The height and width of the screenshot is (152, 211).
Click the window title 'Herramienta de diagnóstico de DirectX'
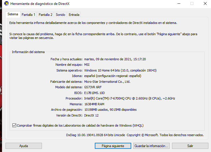[x=40, y=4]
